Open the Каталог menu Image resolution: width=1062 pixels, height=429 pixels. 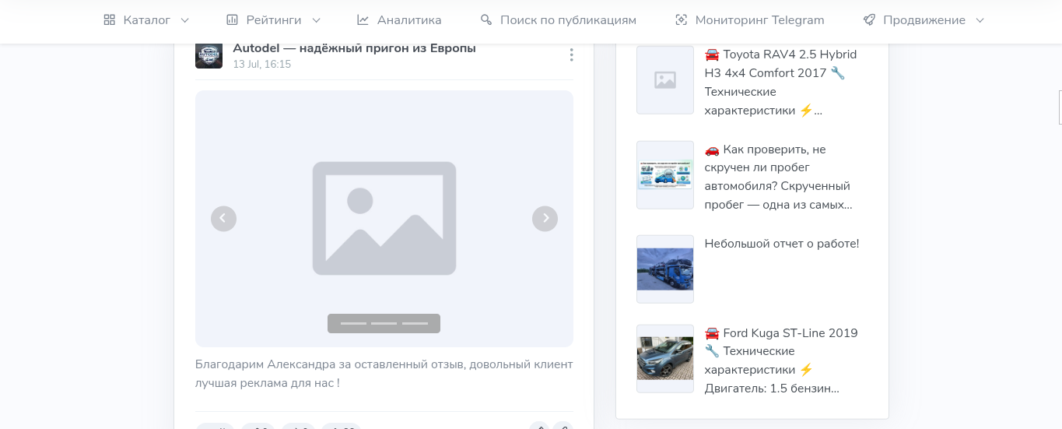[146, 20]
